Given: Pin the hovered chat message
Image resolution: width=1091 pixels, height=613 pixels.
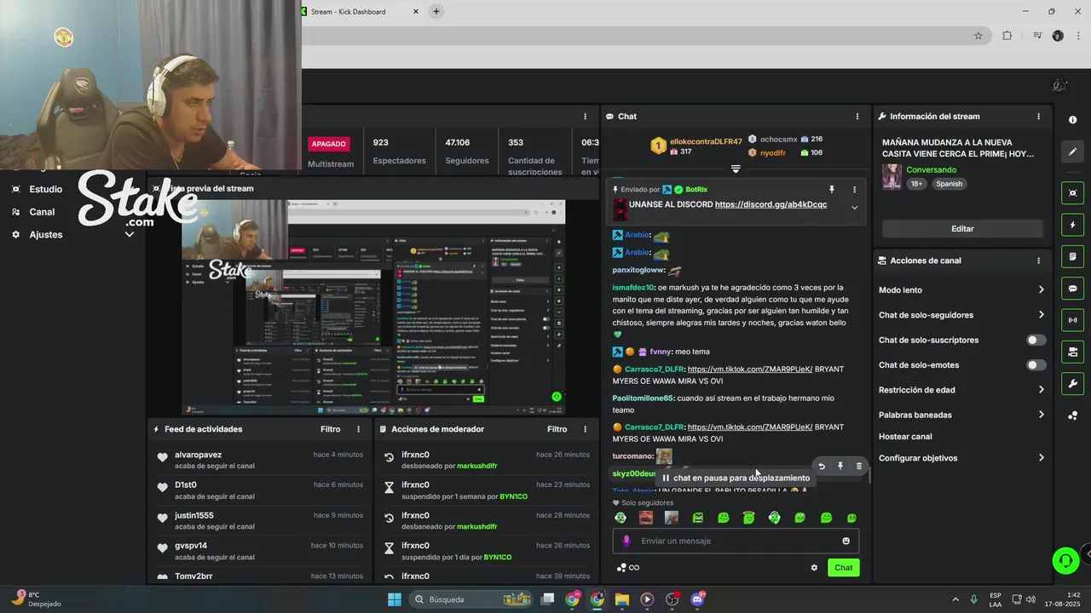Looking at the screenshot, I should pos(840,466).
